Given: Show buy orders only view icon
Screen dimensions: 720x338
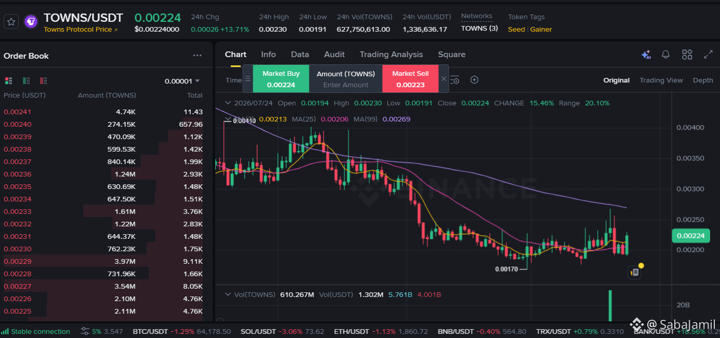Looking at the screenshot, I should click(x=26, y=80).
